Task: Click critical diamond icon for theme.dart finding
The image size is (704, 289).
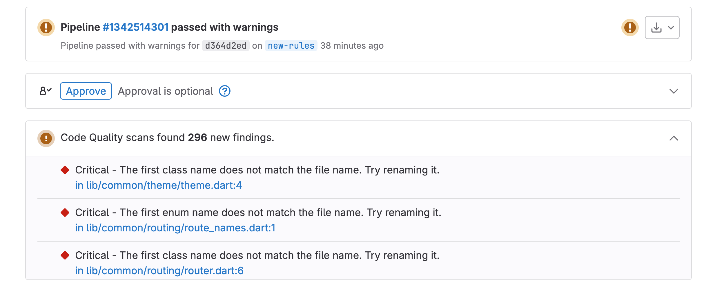Action: coord(65,170)
